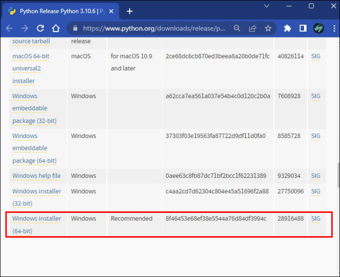Click 'for macOS 10.9 and later' text
Viewport: 340px width, 277px height.
(x=132, y=62)
